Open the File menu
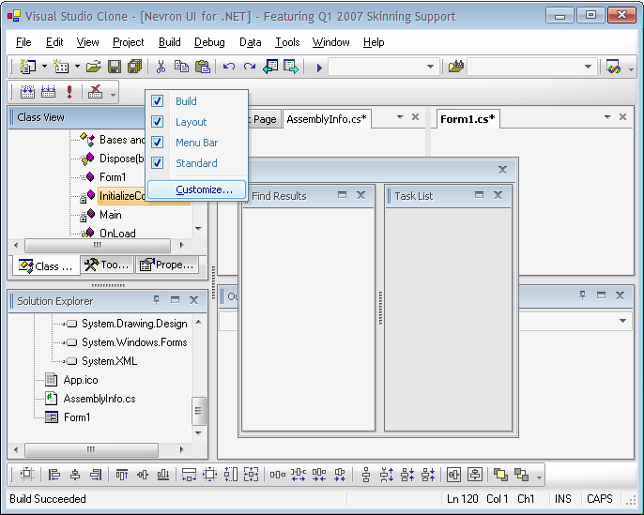This screenshot has width=644, height=515. click(x=23, y=42)
